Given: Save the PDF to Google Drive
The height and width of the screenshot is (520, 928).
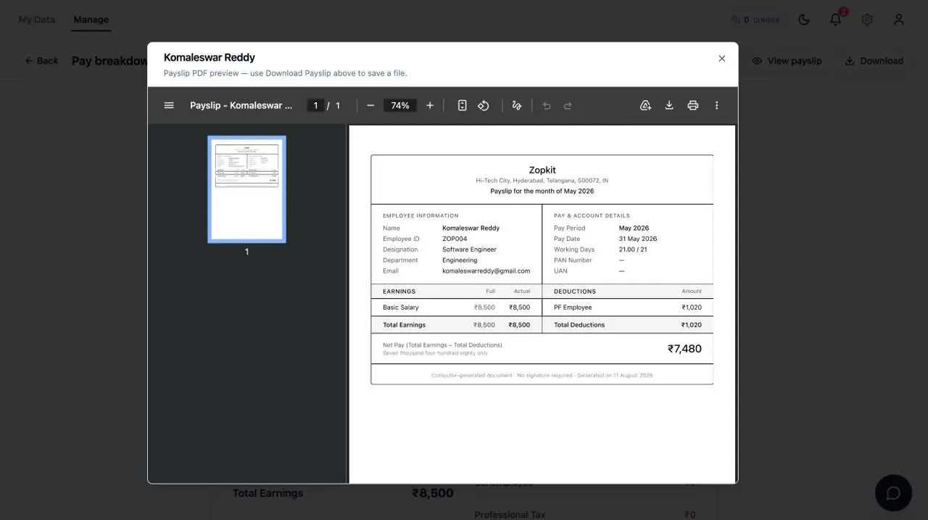Looking at the screenshot, I should pos(645,105).
